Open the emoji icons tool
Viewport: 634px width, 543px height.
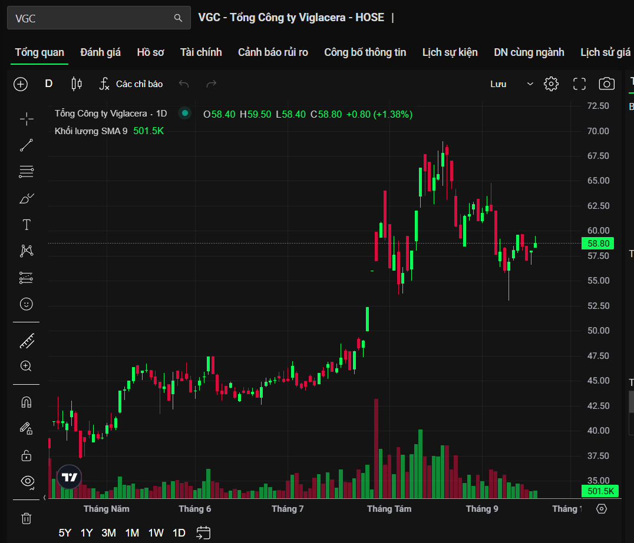27,304
